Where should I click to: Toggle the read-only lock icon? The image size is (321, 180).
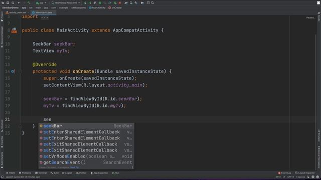(x=308, y=177)
